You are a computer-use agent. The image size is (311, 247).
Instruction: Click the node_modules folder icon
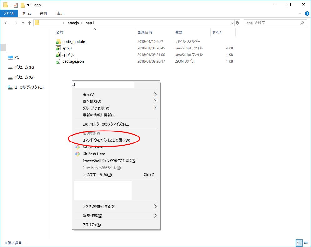58,42
